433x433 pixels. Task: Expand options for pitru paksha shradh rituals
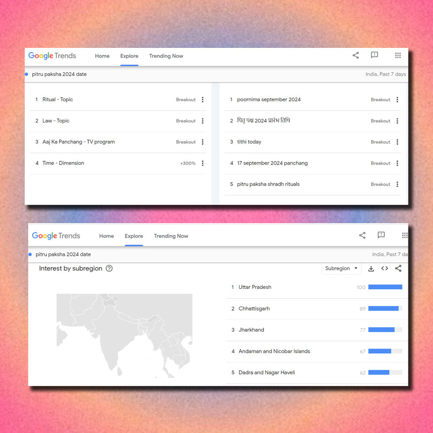397,184
